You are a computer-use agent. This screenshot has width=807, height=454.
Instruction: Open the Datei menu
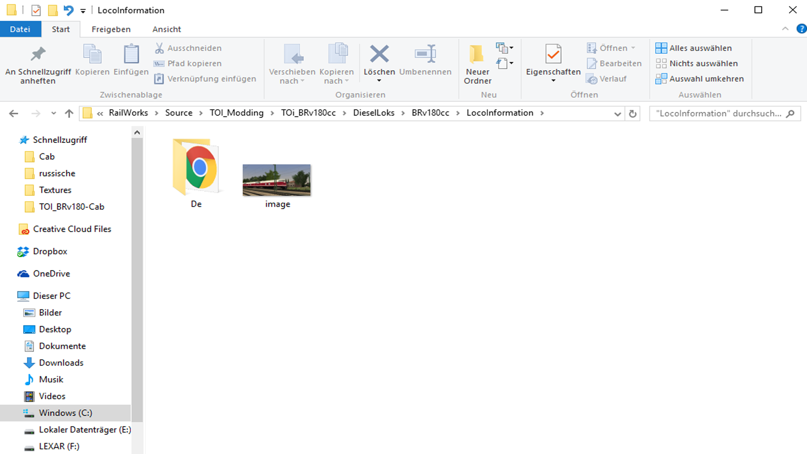click(20, 29)
